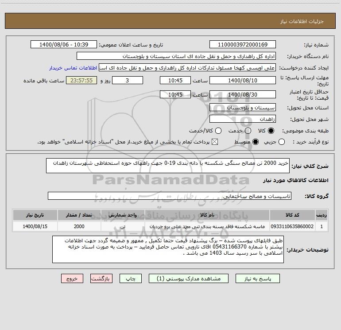The image size is (341, 330).
Task: Click the countdown timer 23:57:55
Action: point(81,80)
